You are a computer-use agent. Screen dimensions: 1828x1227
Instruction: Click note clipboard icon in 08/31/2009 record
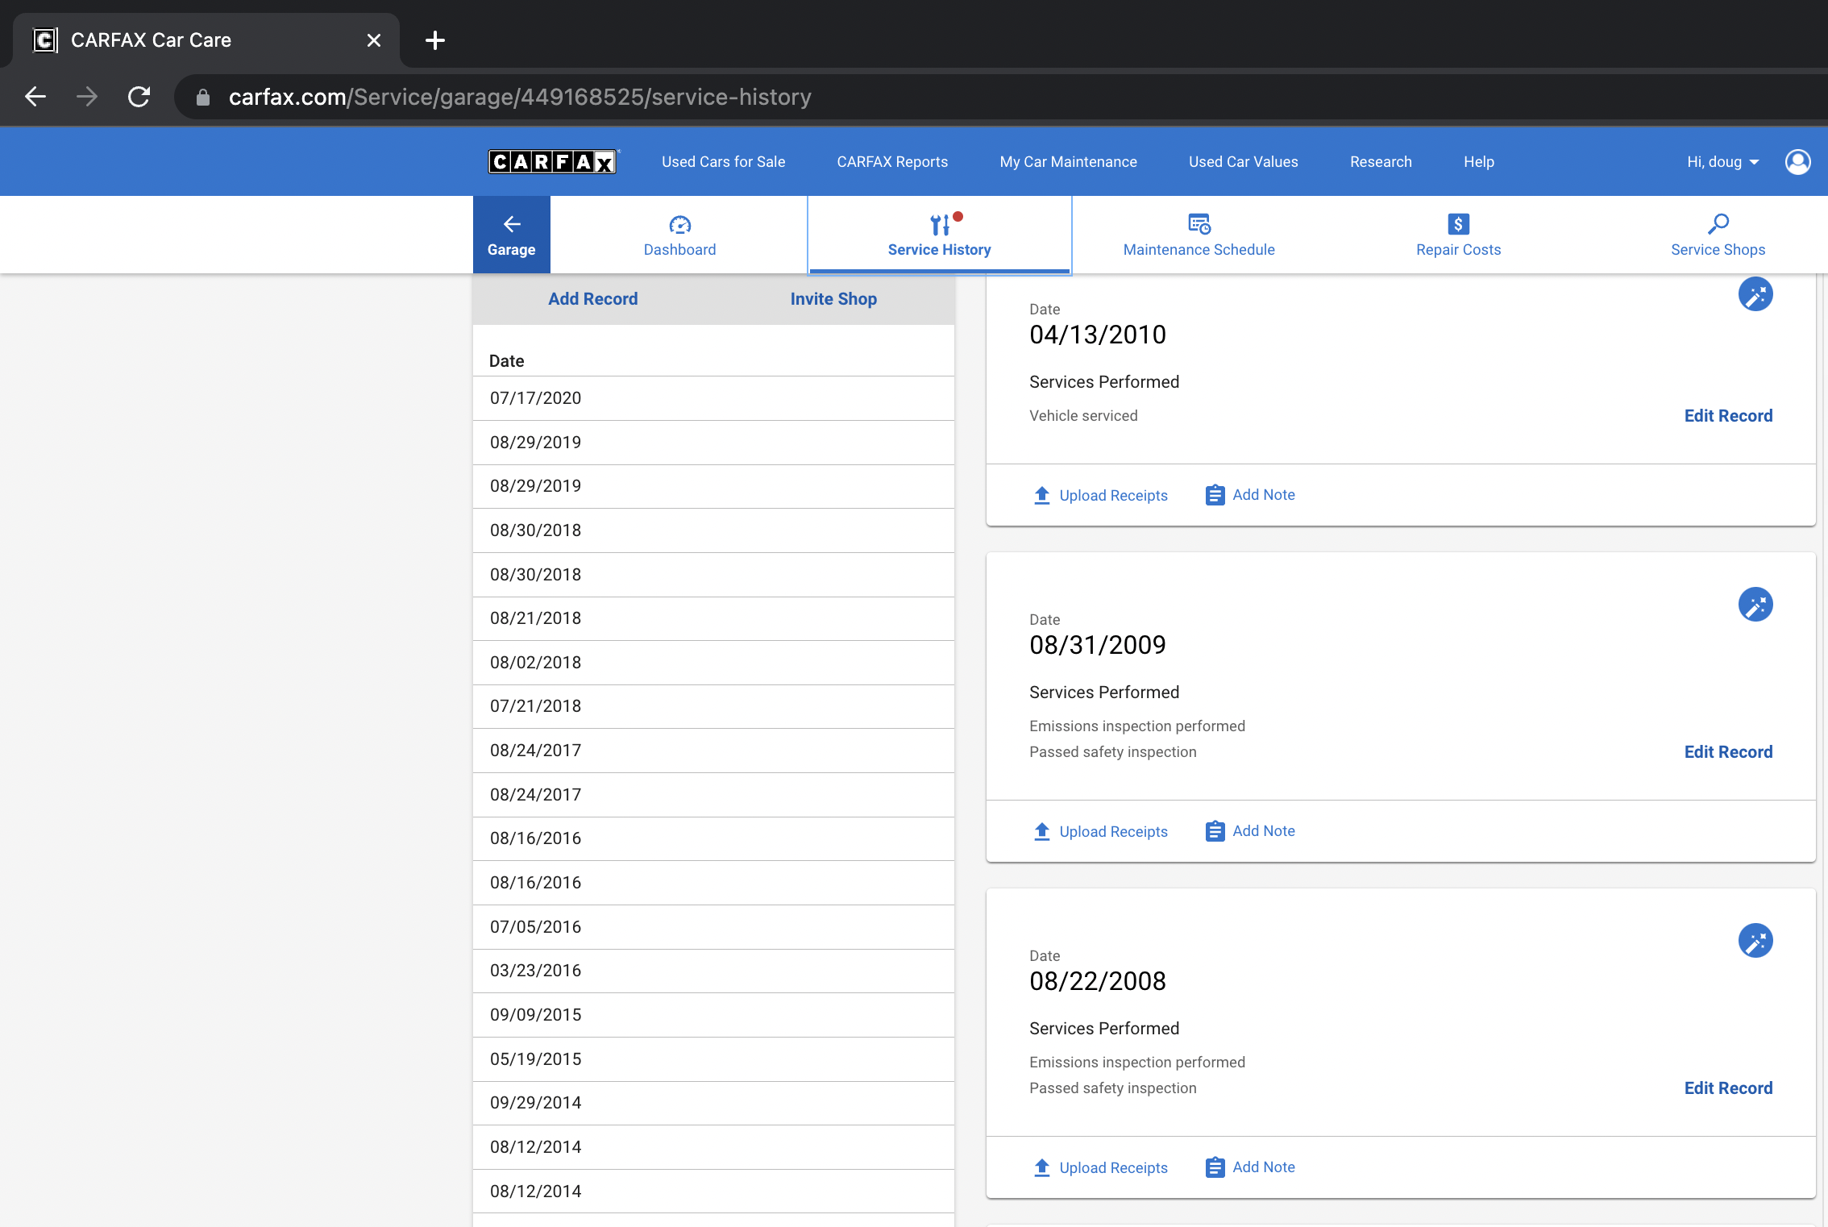tap(1215, 831)
